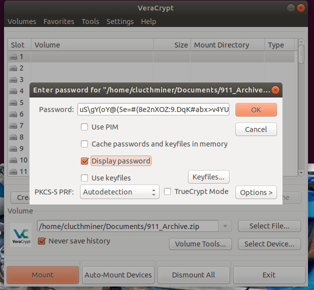Select the drive icon for slot 4
The image size is (314, 290).
click(13, 91)
